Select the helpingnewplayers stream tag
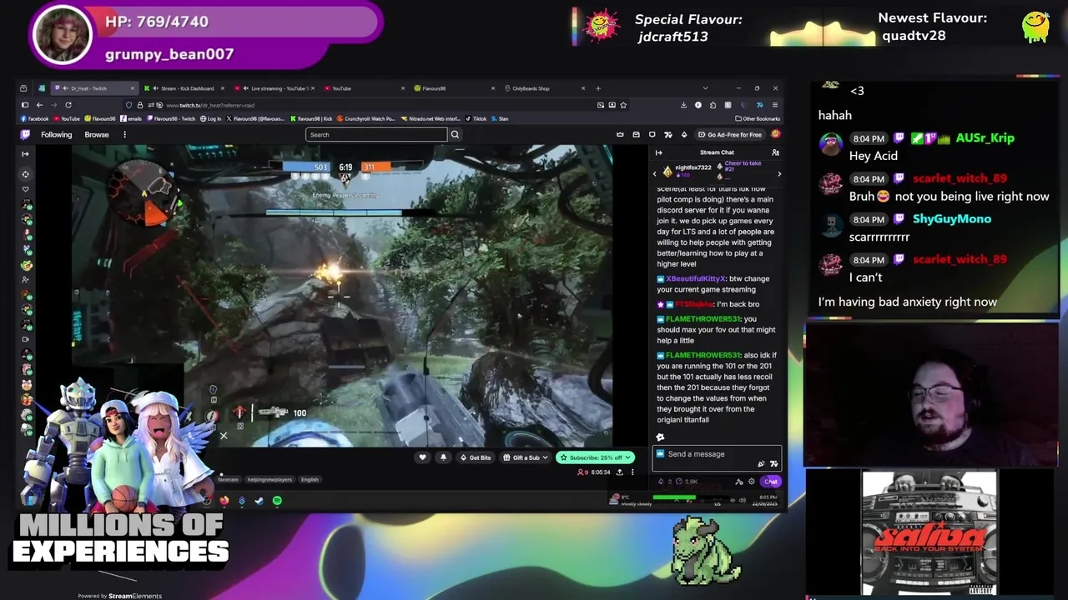The width and height of the screenshot is (1068, 600). pos(270,480)
